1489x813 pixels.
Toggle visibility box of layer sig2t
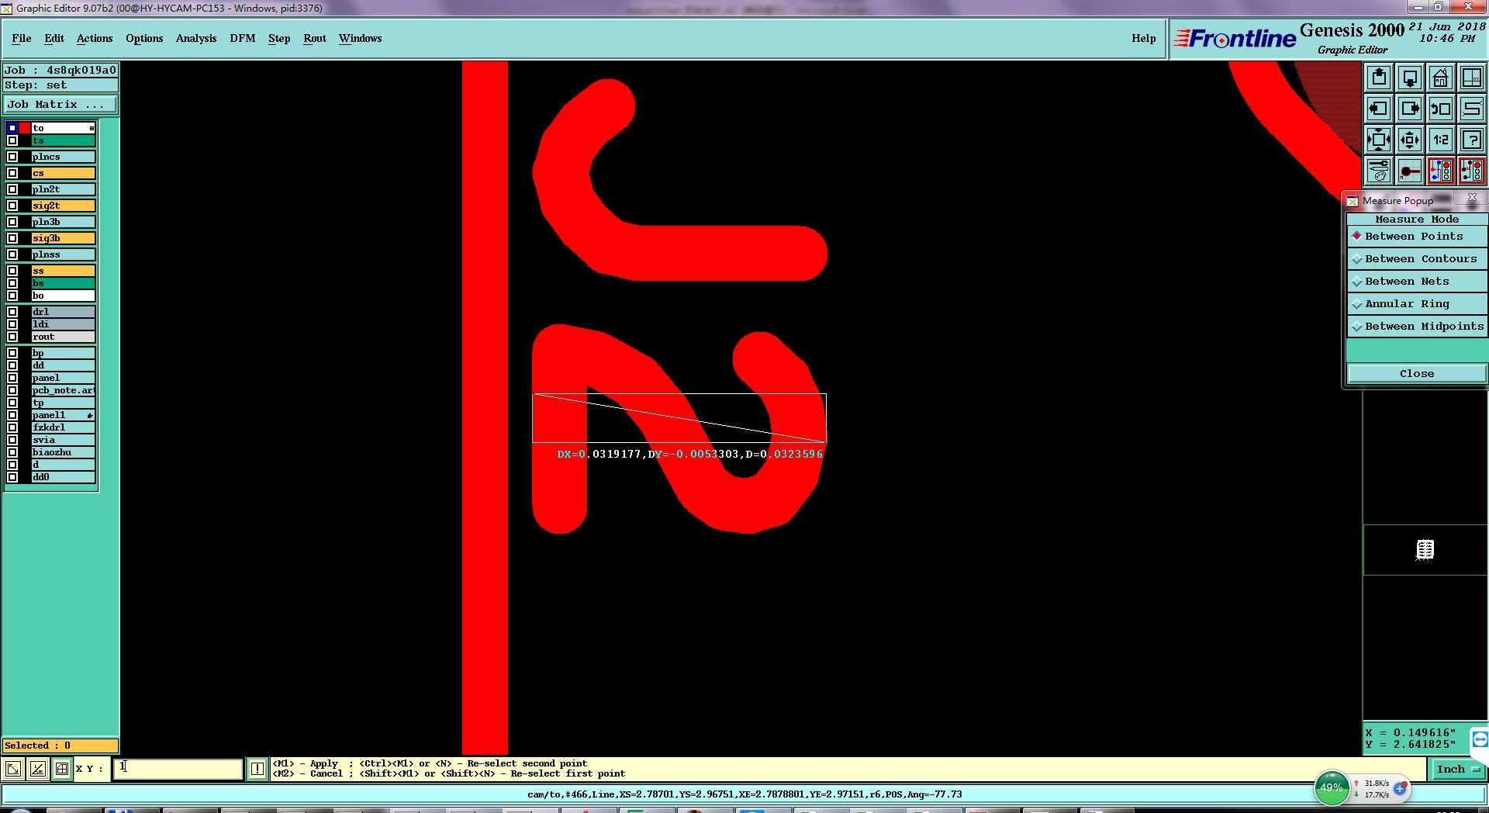tap(12, 206)
